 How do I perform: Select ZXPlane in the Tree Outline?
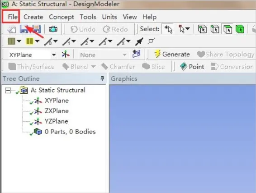(57, 111)
